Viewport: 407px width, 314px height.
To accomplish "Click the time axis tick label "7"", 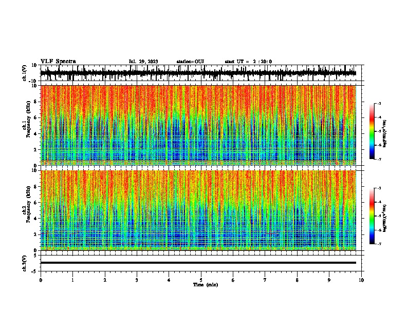I will 265,280.
